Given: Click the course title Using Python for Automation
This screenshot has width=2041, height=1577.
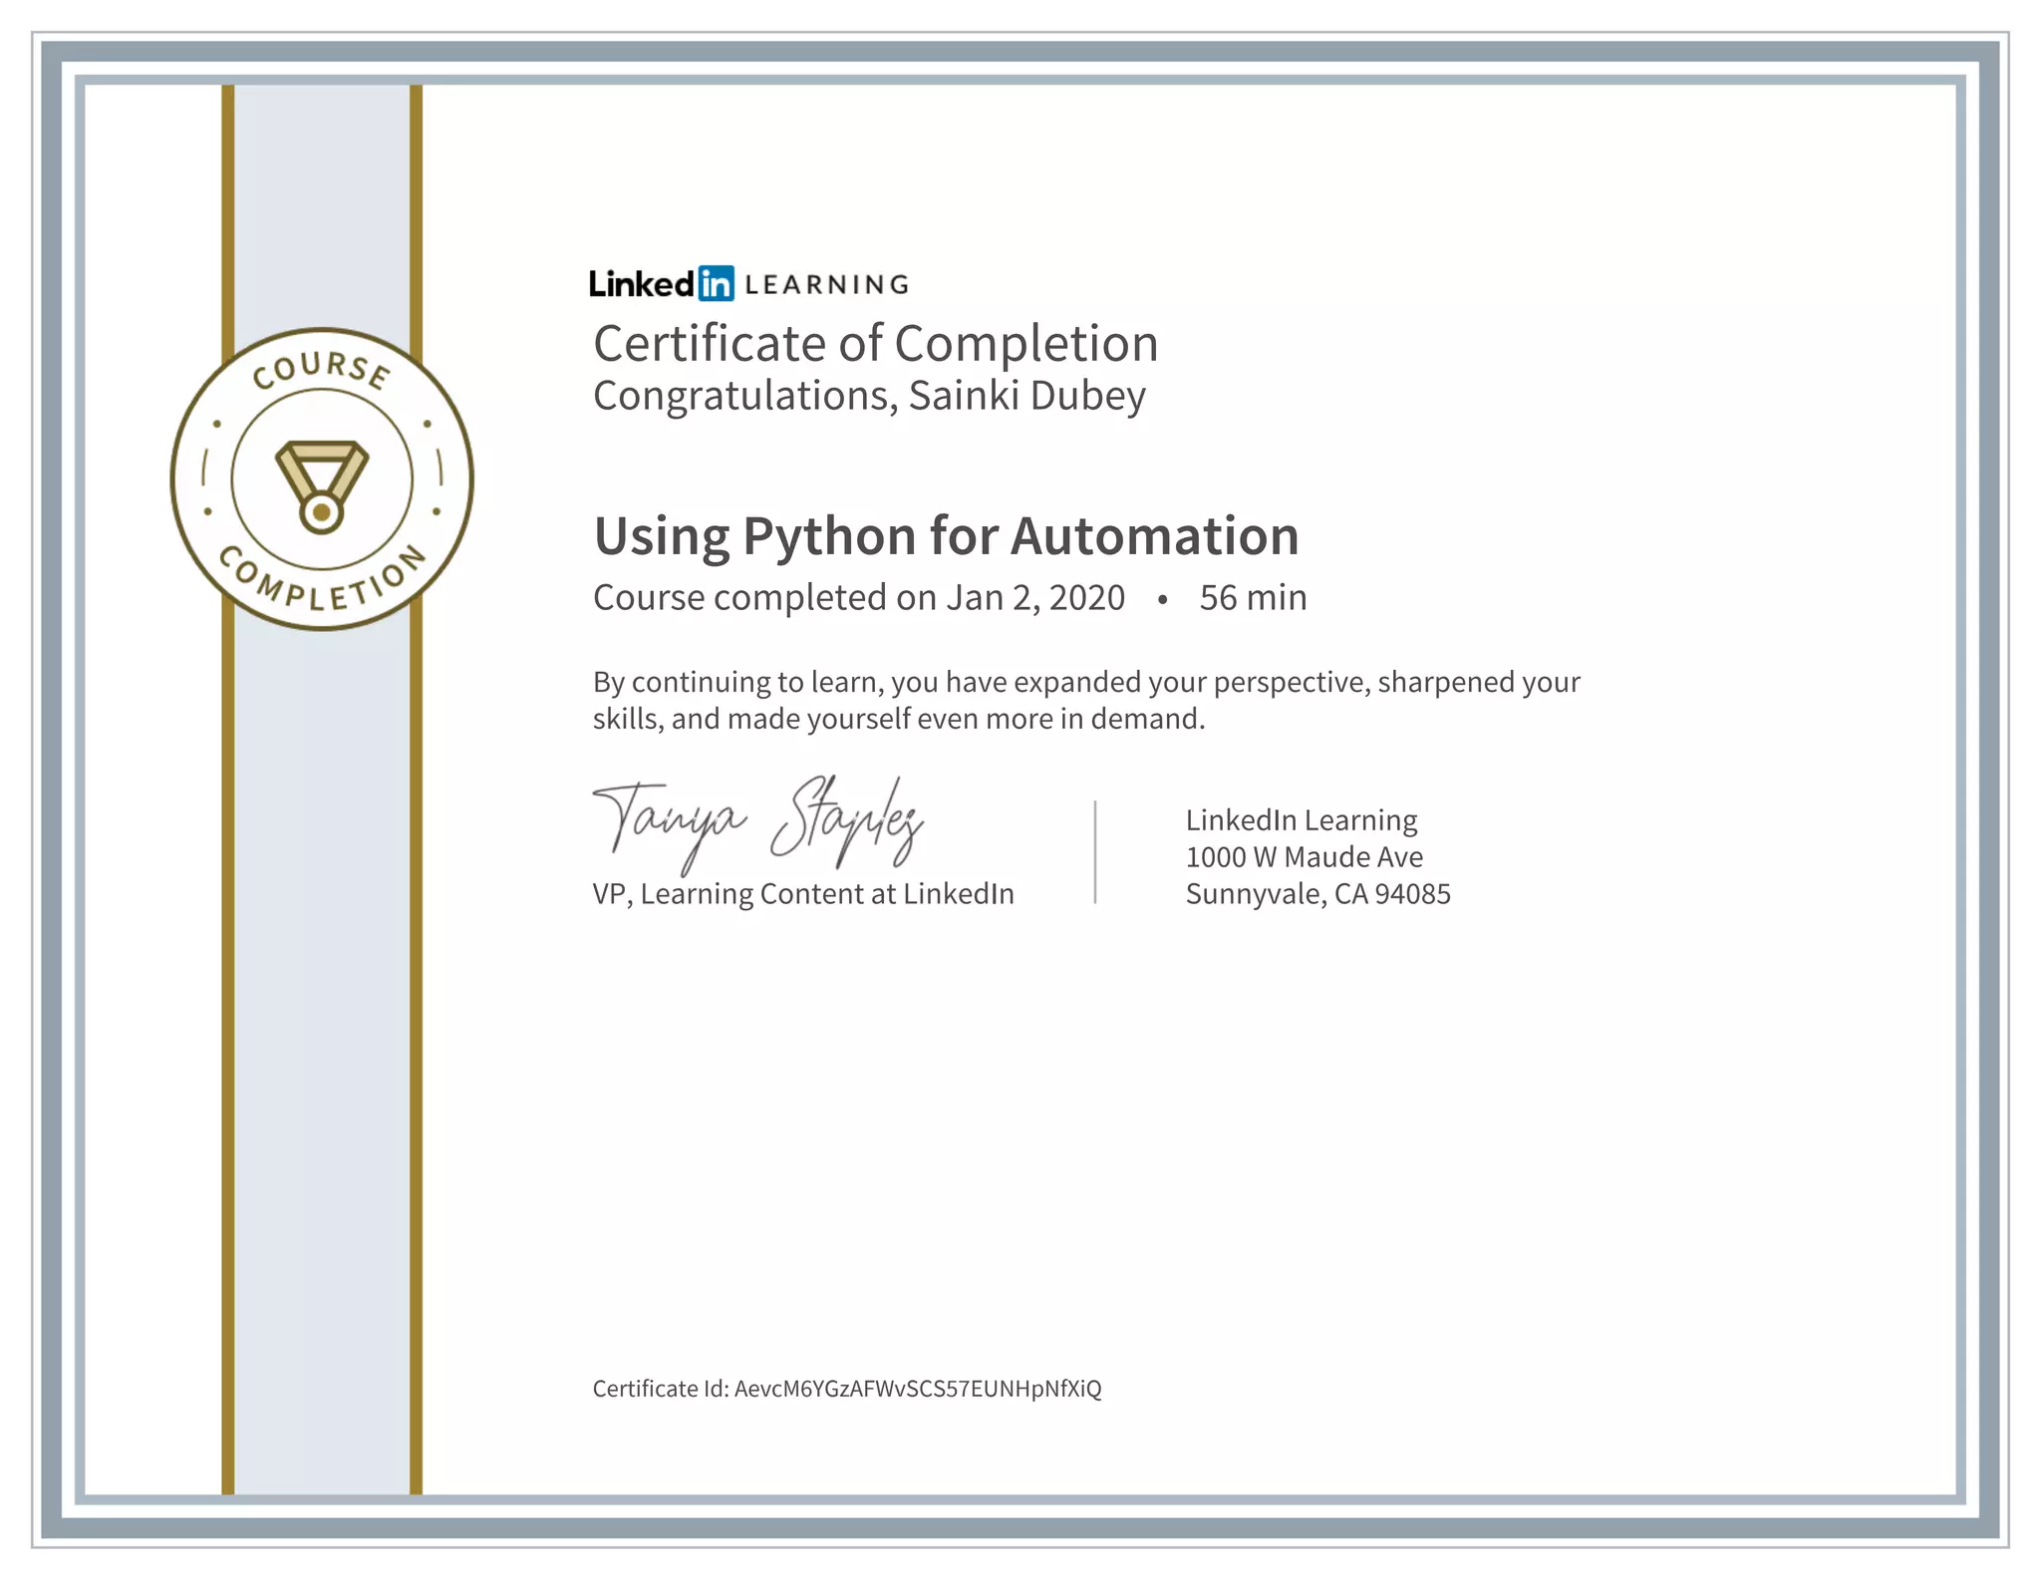Looking at the screenshot, I should click(946, 536).
